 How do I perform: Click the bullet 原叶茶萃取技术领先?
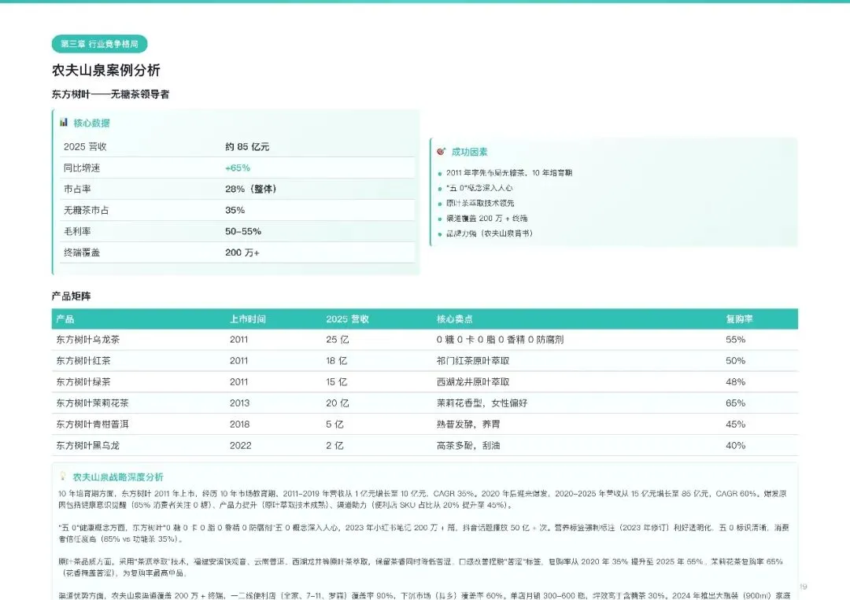(x=480, y=203)
